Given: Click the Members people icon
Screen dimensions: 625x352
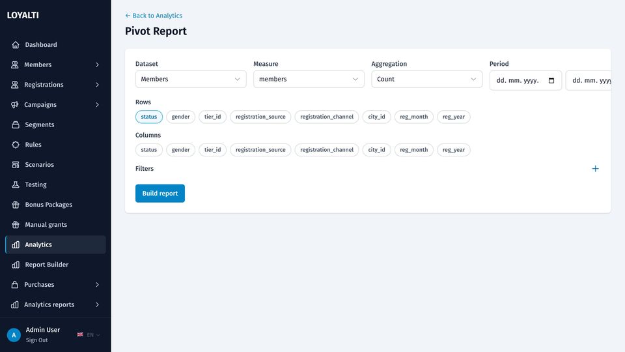Looking at the screenshot, I should tap(15, 65).
